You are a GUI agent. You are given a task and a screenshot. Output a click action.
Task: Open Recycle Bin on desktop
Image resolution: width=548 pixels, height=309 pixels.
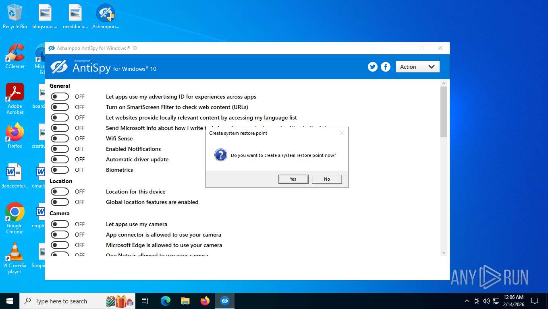(x=15, y=16)
